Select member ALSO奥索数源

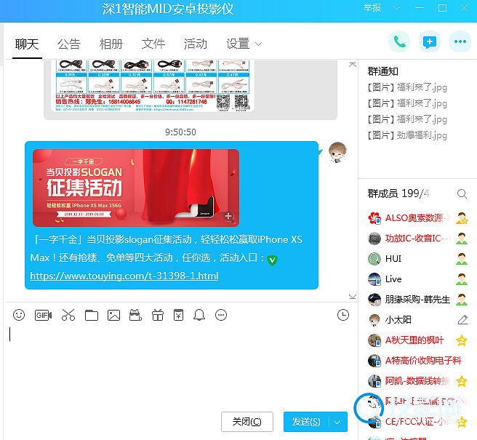[417, 218]
